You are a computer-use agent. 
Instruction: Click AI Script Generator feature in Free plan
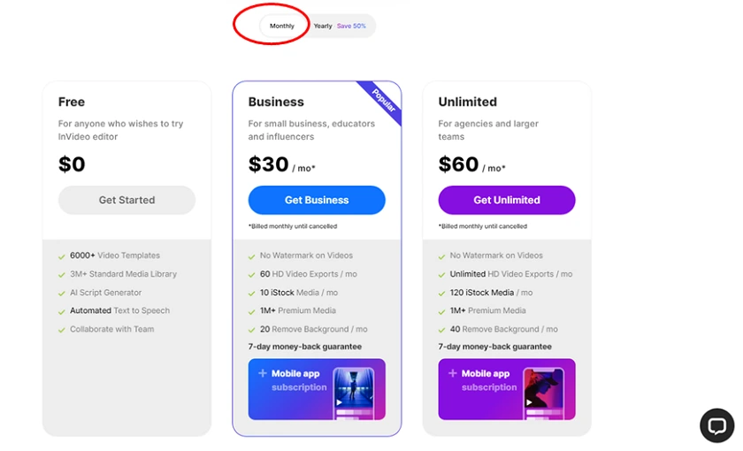[x=105, y=293]
